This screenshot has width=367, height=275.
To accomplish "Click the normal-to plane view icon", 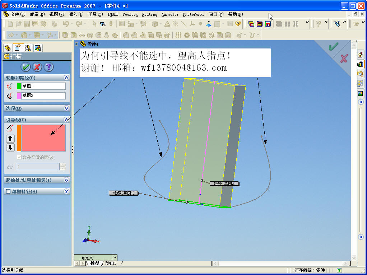I will (x=209, y=24).
